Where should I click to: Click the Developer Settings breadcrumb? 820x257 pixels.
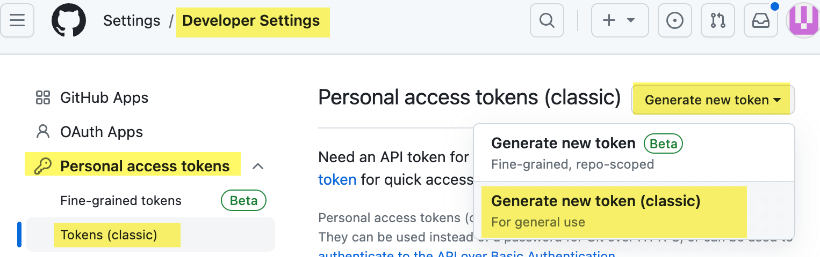point(251,21)
